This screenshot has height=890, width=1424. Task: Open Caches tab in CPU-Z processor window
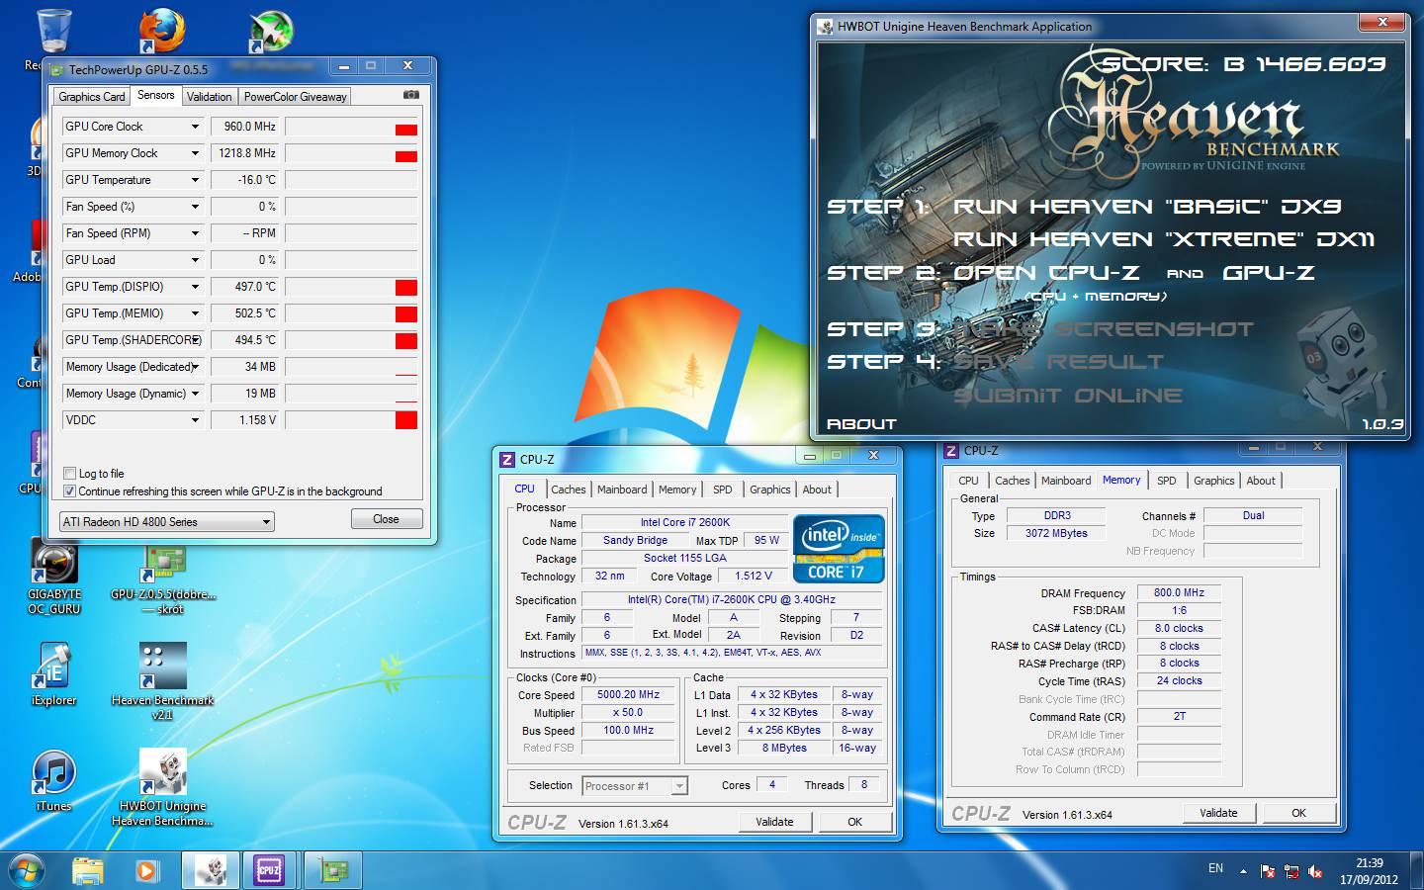click(569, 489)
